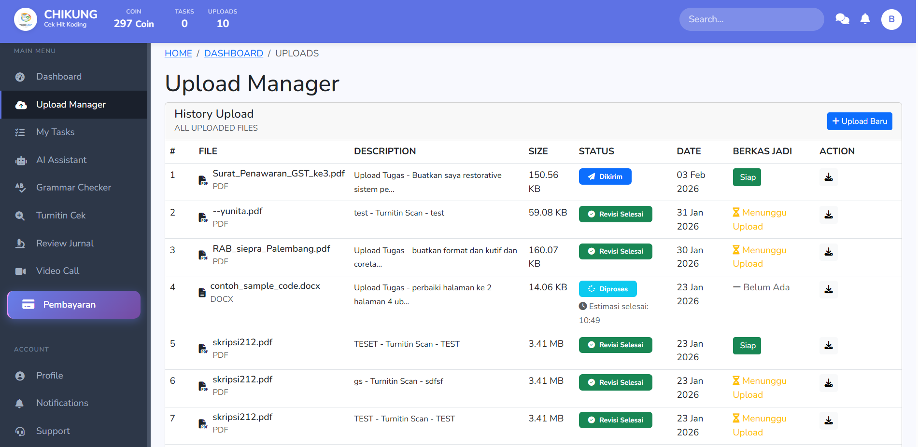This screenshot has height=447, width=918.
Task: Click the Siap button for Surat_Penawaran row
Action: [x=747, y=177]
